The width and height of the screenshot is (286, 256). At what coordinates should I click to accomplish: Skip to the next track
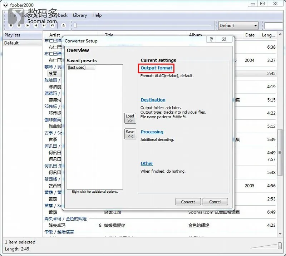tap(44, 25)
